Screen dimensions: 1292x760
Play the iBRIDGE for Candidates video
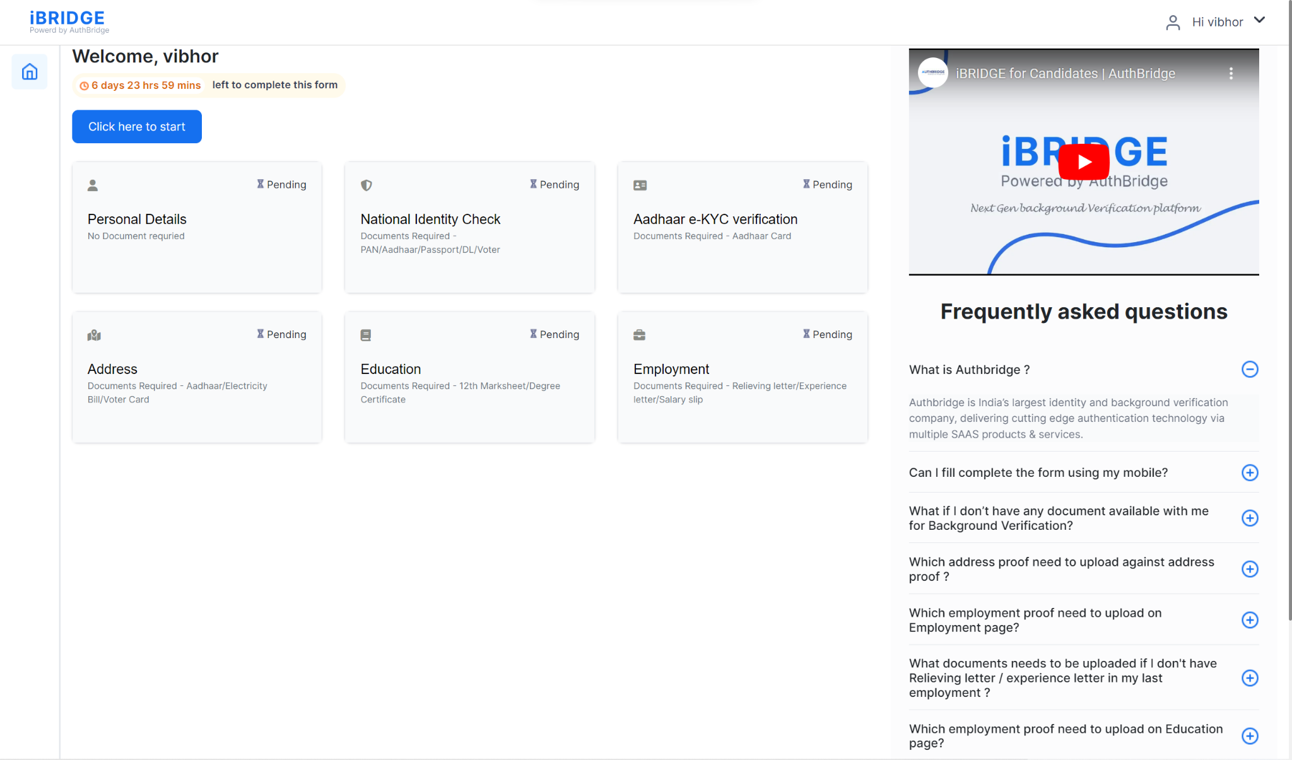coord(1083,161)
